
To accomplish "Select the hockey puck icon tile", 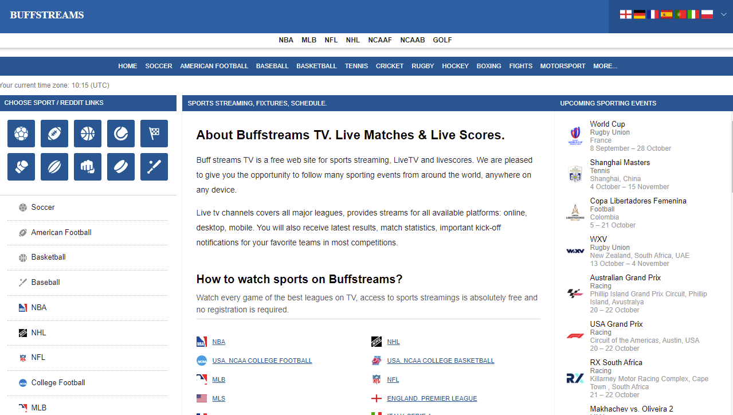I will [x=121, y=167].
